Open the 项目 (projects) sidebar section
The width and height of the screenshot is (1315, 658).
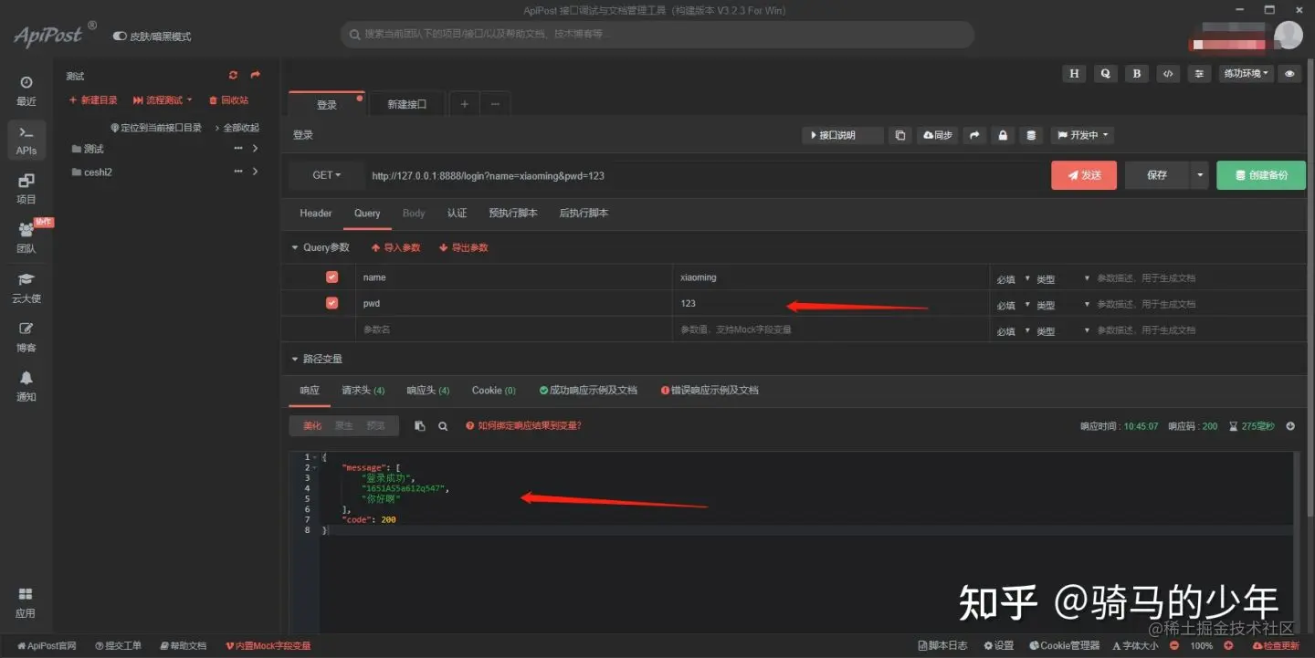click(26, 189)
